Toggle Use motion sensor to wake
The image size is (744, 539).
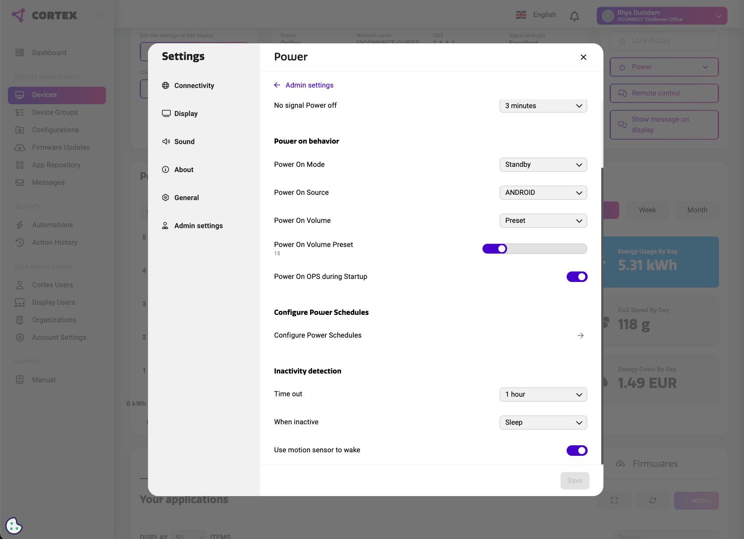[x=577, y=451]
